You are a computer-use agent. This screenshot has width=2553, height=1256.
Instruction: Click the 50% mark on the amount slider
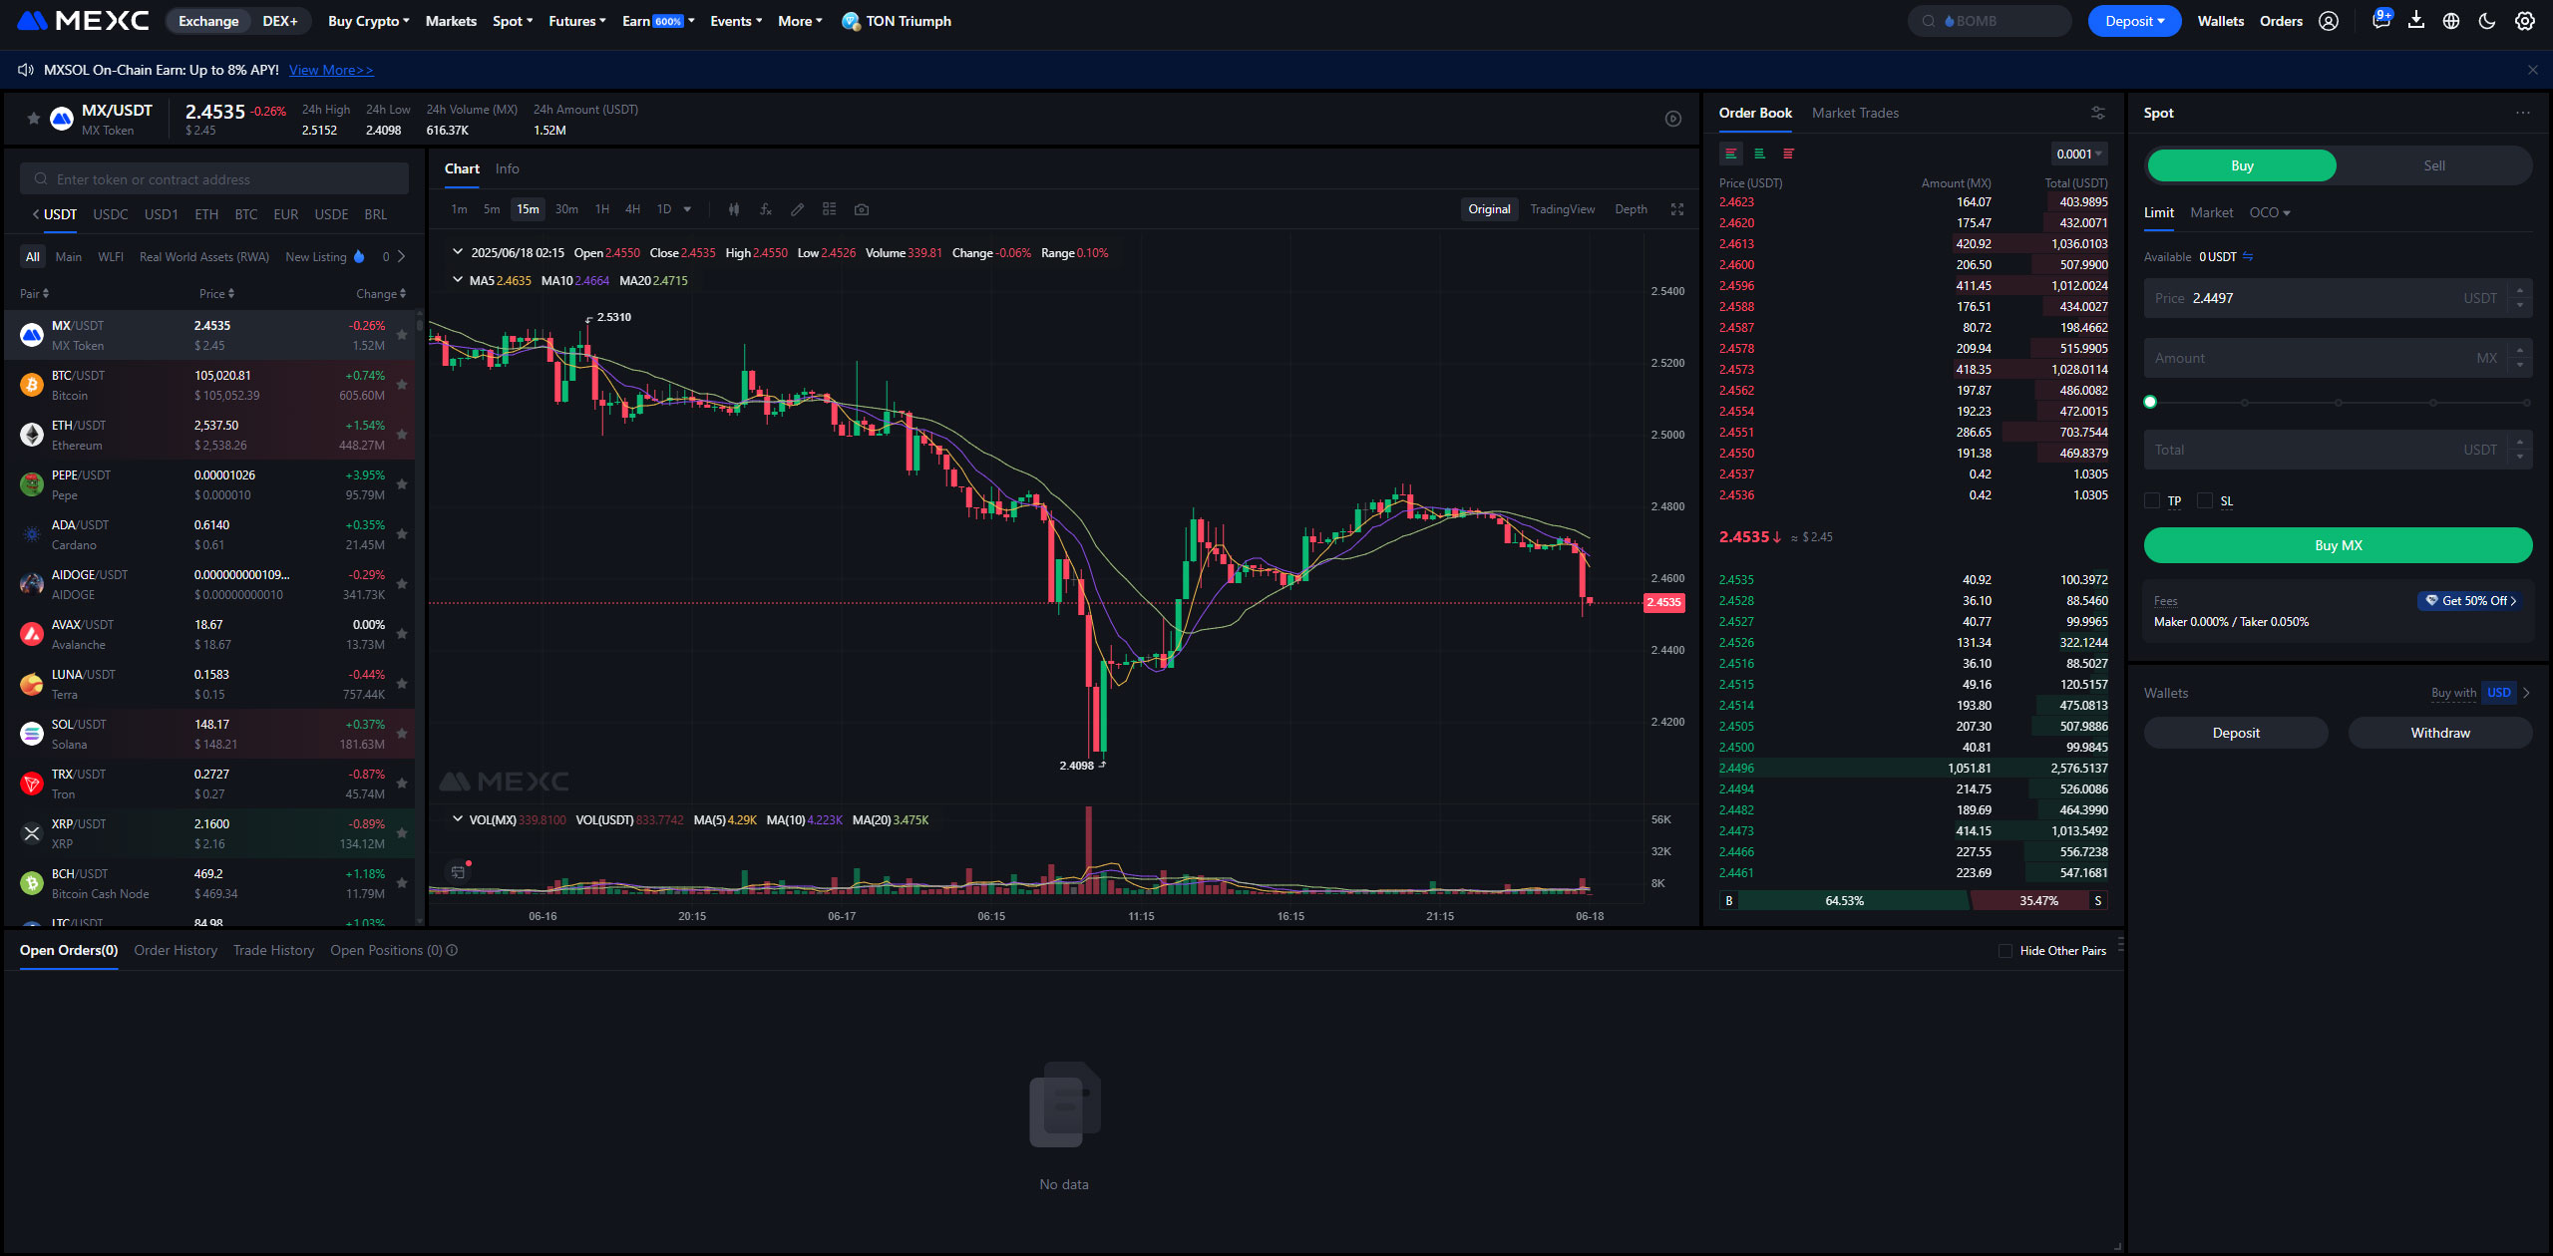click(2339, 403)
